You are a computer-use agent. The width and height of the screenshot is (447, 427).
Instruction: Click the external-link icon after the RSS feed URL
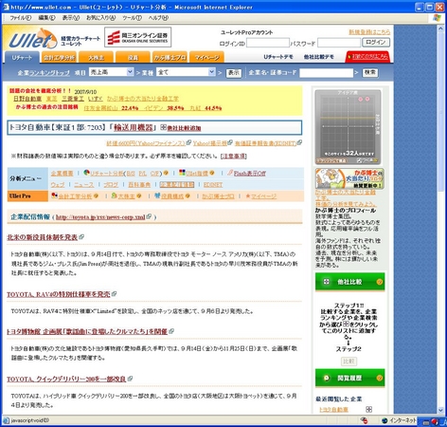point(149,216)
